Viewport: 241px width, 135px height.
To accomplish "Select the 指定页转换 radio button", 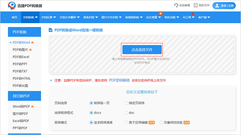I will tap(126, 103).
